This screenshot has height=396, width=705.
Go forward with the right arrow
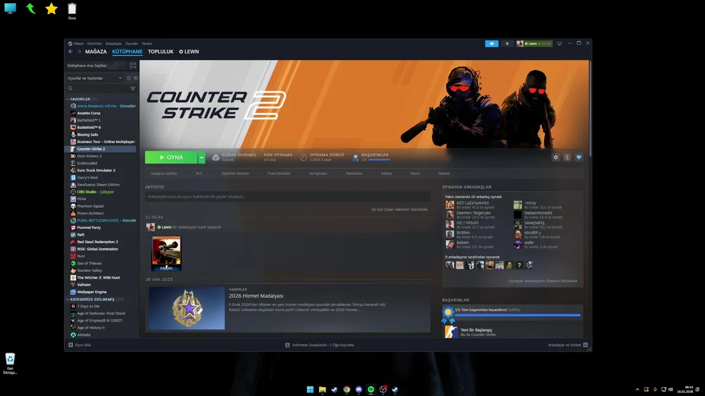click(79, 52)
